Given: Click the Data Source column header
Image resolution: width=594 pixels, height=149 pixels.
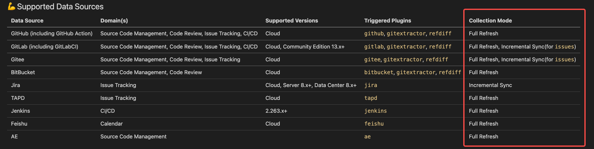Looking at the screenshot, I should click(x=27, y=21).
